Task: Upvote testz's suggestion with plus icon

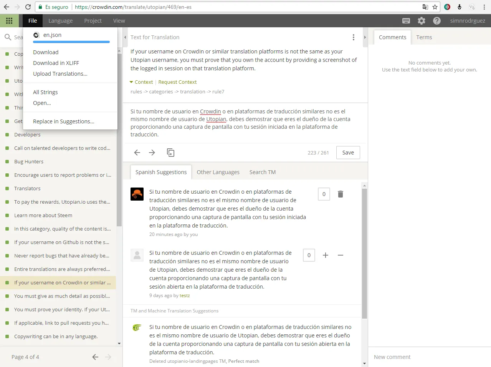Action: [326, 255]
